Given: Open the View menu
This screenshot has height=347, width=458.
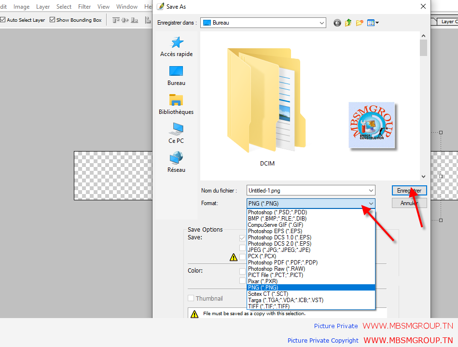Looking at the screenshot, I should (x=103, y=7).
